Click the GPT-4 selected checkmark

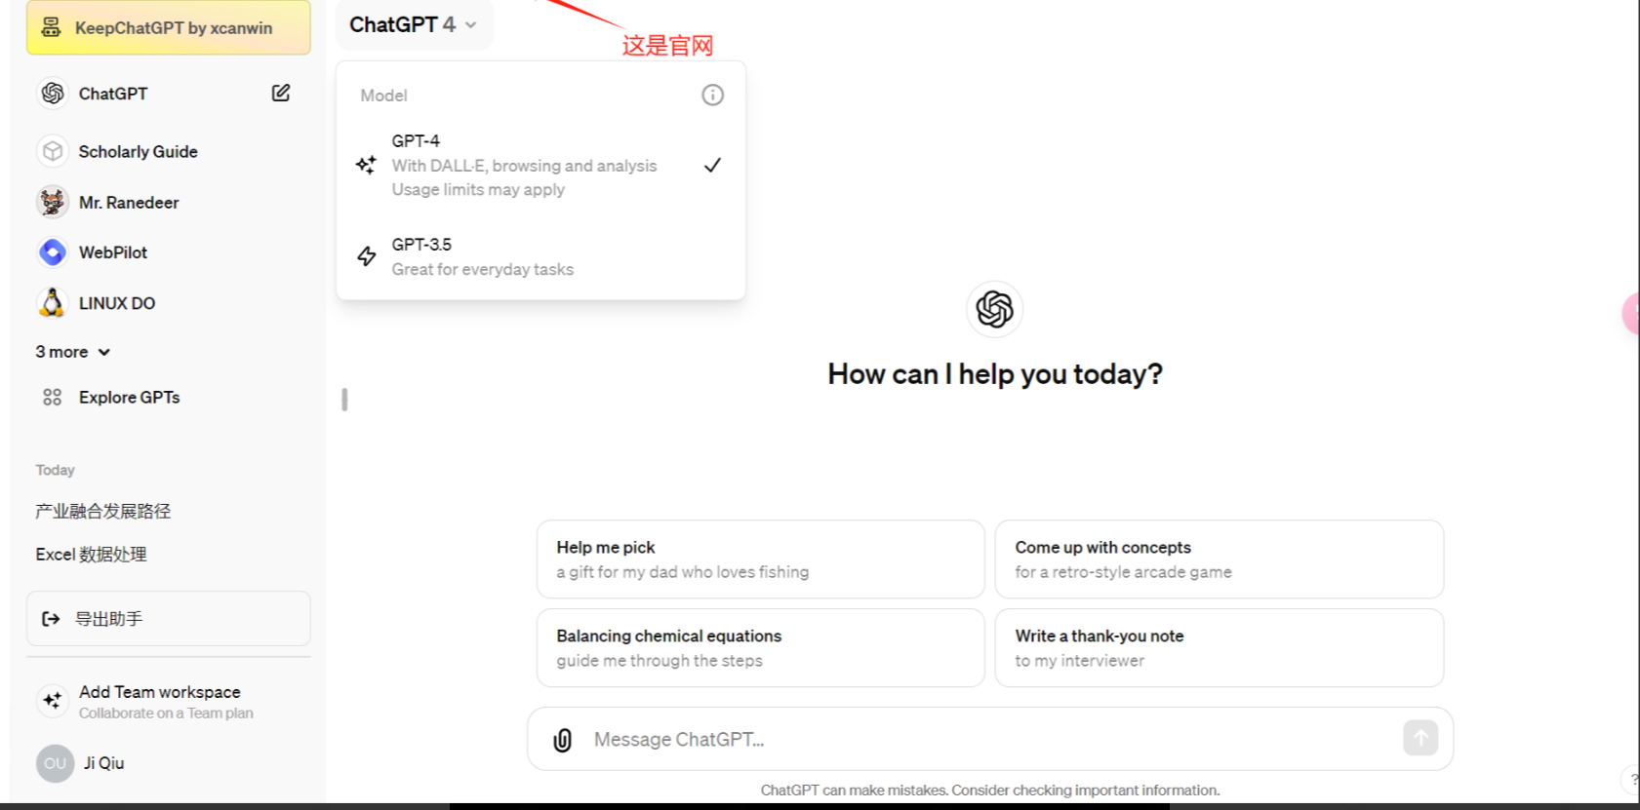(x=713, y=165)
